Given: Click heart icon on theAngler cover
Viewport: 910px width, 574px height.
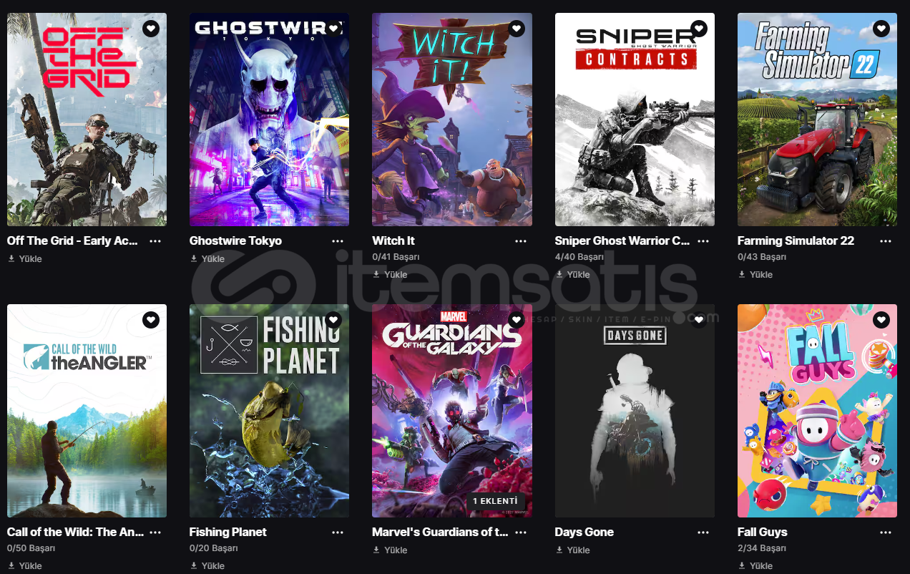Looking at the screenshot, I should 151,320.
